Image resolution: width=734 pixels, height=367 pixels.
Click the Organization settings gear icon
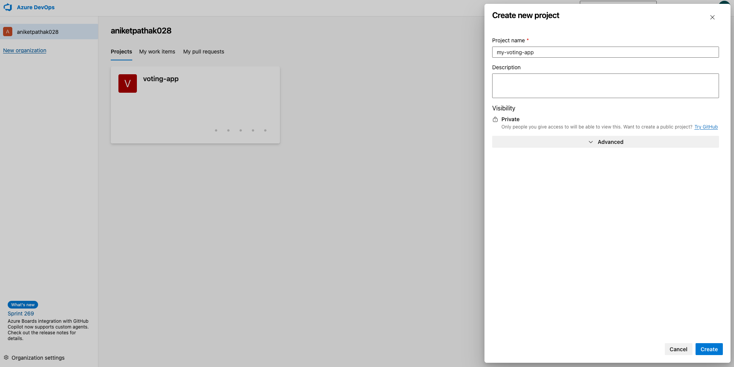(6, 357)
